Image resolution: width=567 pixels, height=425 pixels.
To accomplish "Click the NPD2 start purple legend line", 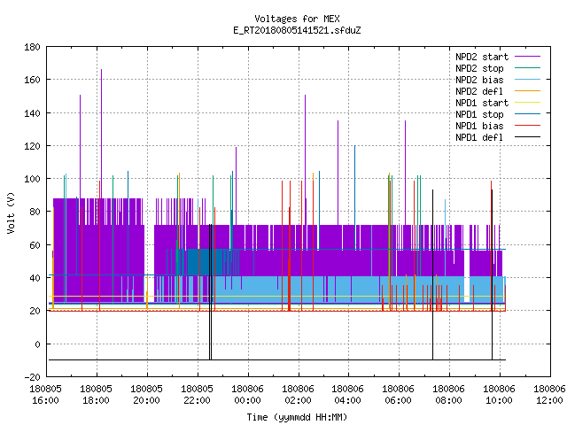I will pyautogui.click(x=527, y=57).
